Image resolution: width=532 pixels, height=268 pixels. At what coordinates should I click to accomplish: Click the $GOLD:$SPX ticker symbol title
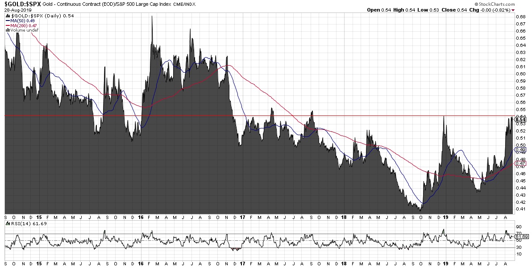pyautogui.click(x=22, y=4)
